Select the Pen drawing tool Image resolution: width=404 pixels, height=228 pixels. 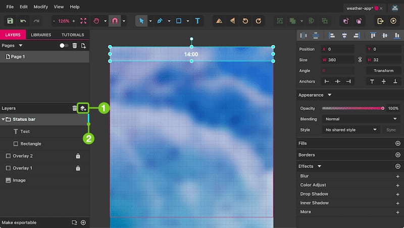point(160,21)
